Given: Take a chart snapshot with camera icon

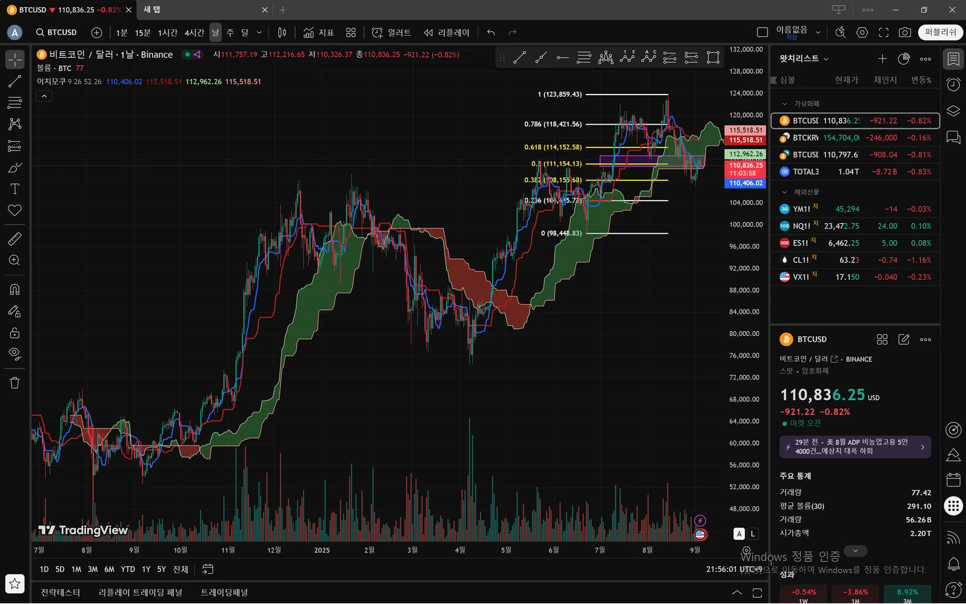Looking at the screenshot, I should [905, 32].
